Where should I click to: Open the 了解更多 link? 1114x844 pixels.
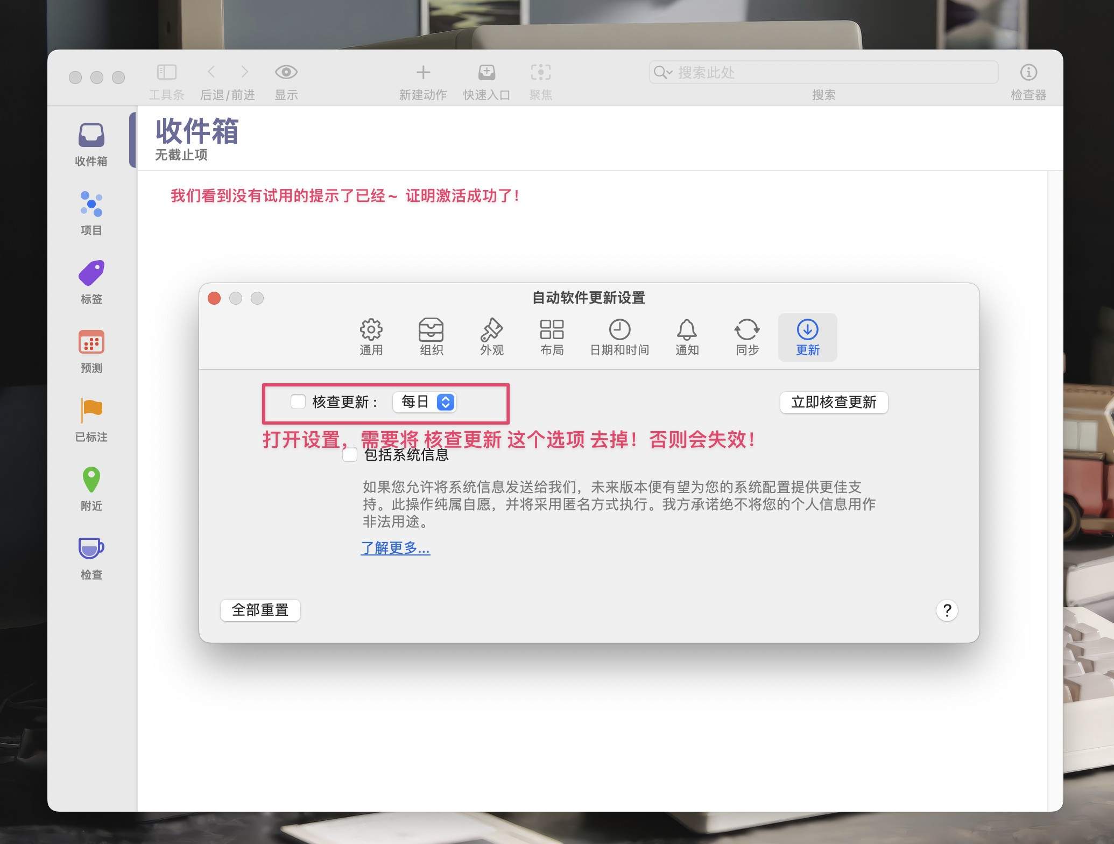point(396,548)
